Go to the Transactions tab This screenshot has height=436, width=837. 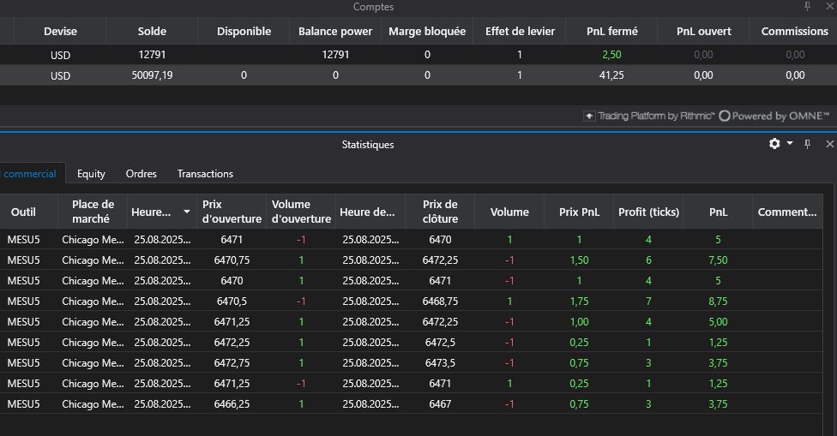click(x=205, y=174)
